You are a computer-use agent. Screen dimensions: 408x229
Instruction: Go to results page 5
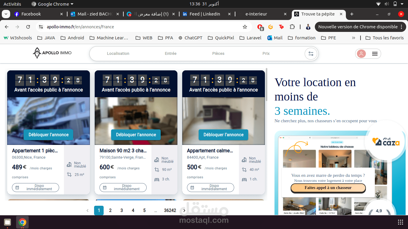point(144,211)
